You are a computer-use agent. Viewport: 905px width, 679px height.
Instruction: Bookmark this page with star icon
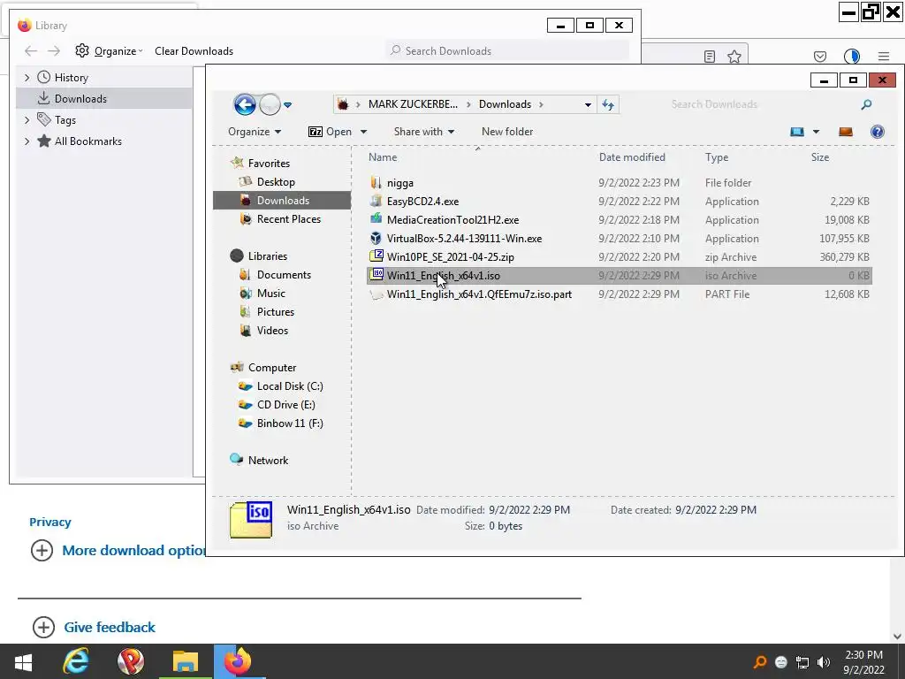734,57
